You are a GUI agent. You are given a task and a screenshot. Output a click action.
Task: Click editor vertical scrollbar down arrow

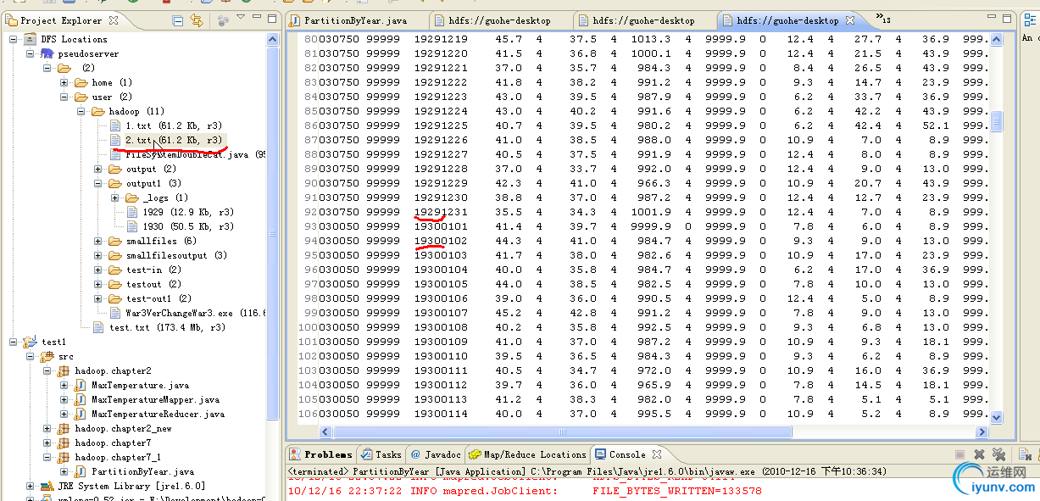point(996,417)
